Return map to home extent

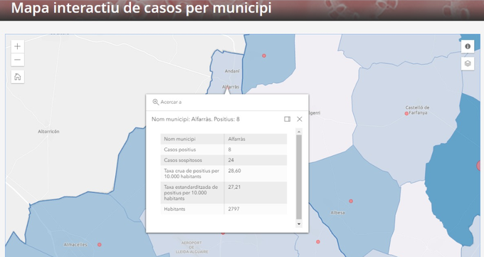(18, 77)
